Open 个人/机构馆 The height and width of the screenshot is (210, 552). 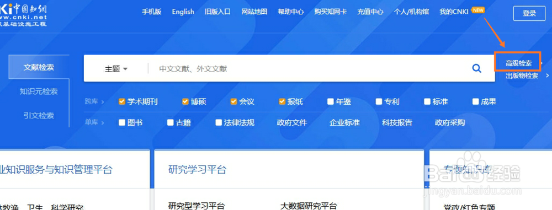coord(411,12)
